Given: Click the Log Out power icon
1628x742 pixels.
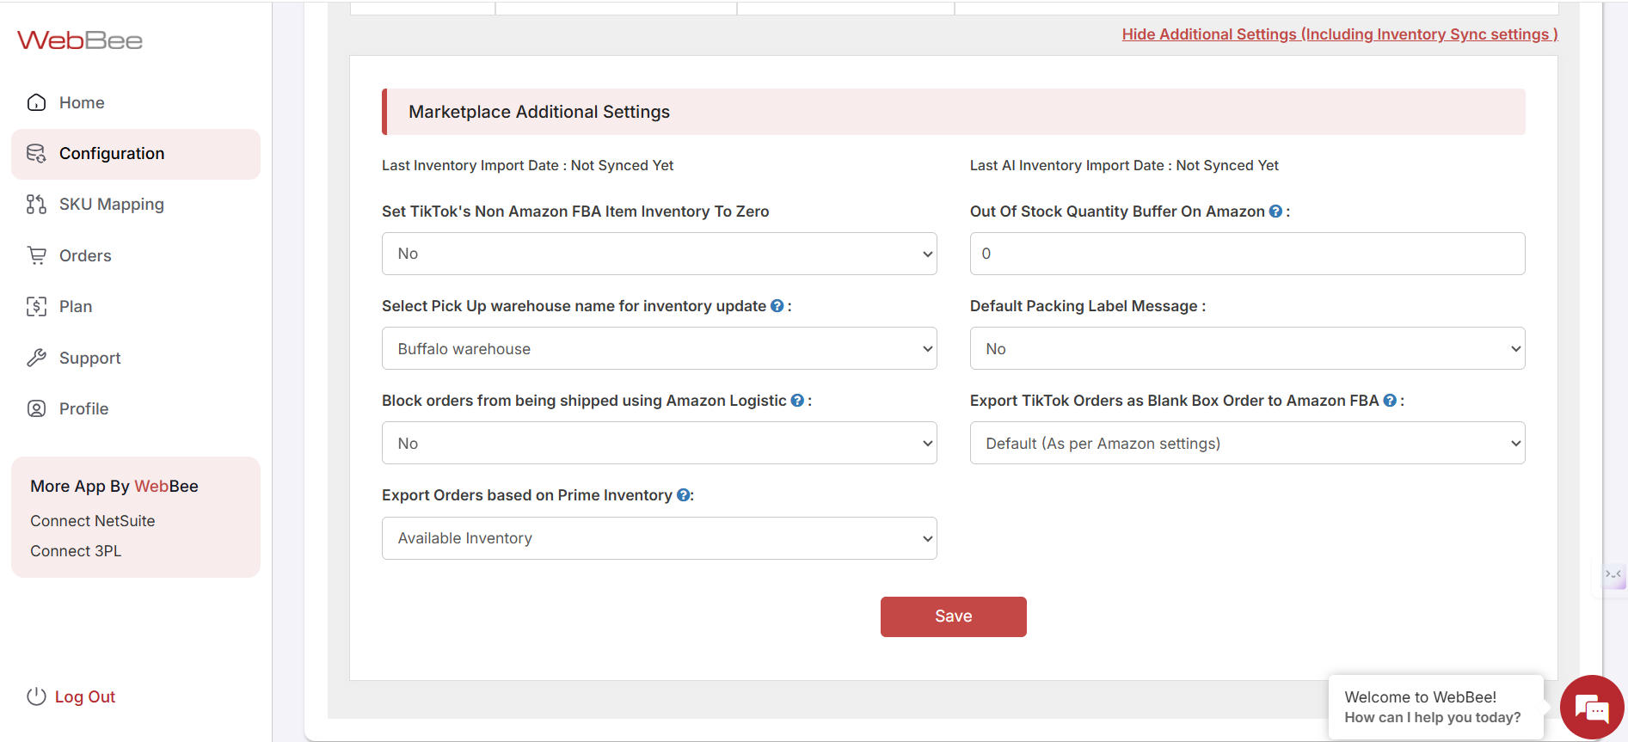Looking at the screenshot, I should pyautogui.click(x=36, y=696).
